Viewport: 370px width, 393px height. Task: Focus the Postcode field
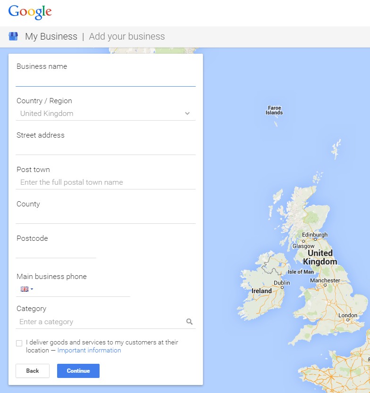(x=56, y=251)
